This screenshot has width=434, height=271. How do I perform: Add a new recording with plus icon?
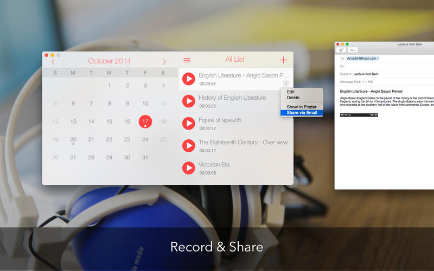[x=283, y=60]
